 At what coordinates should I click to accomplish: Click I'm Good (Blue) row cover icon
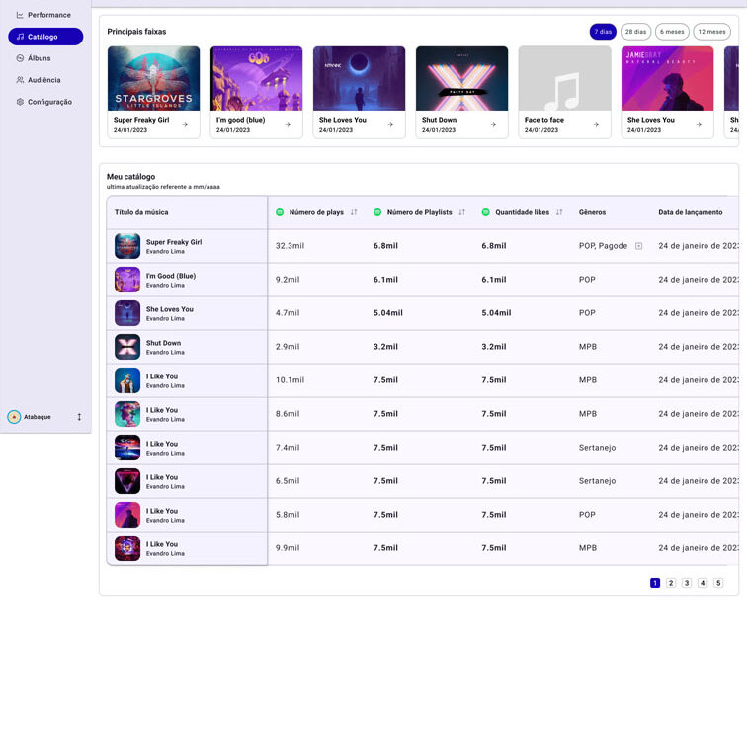tap(127, 280)
